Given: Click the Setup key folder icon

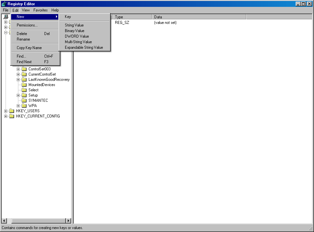Looking at the screenshot, I should pyautogui.click(x=24, y=95).
